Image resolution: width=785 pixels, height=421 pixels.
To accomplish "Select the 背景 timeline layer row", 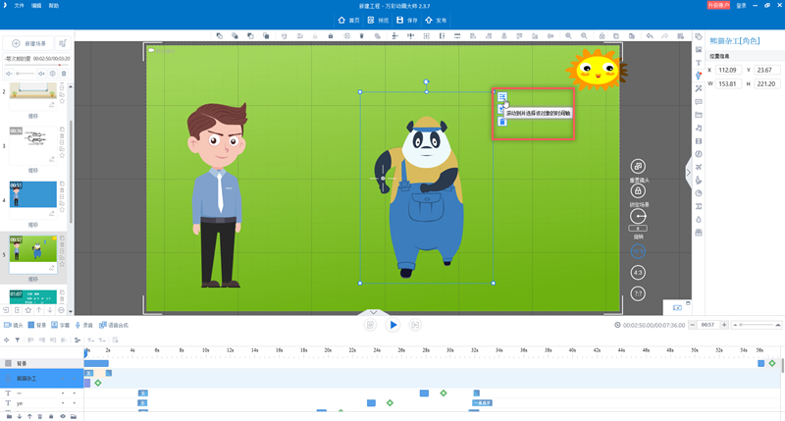I will pos(41,363).
